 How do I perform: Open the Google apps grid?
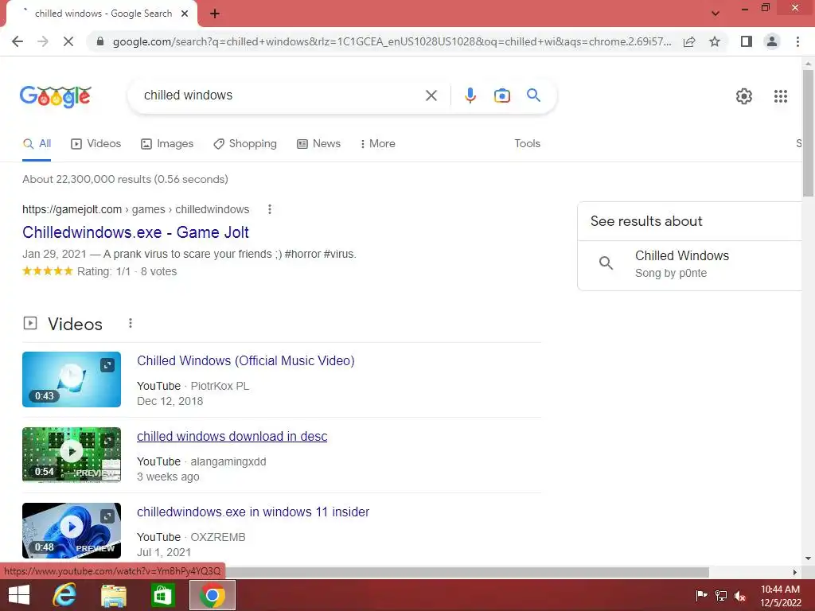pos(780,96)
